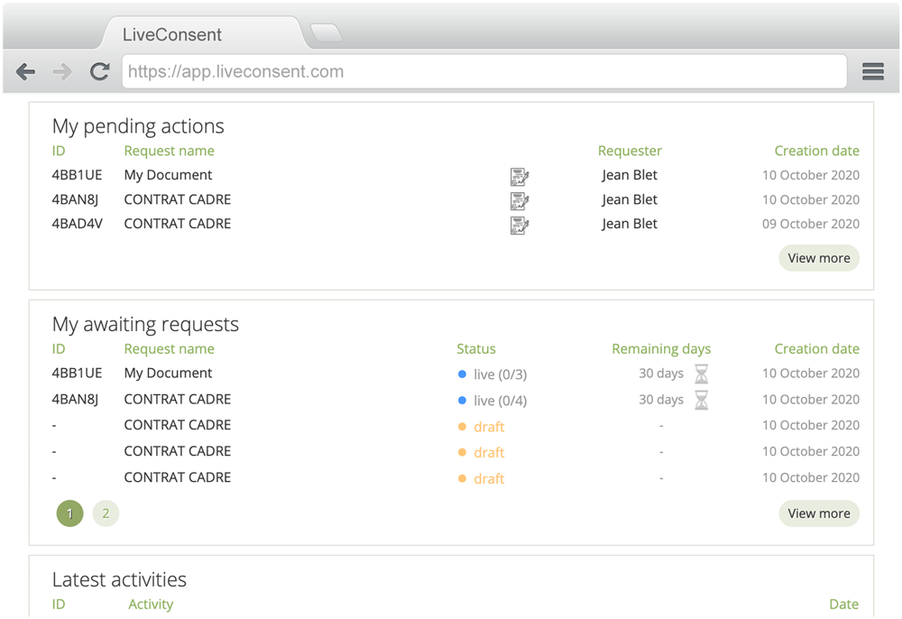Click hourglass icon for My Document request
Image resolution: width=902 pixels, height=619 pixels.
[701, 374]
